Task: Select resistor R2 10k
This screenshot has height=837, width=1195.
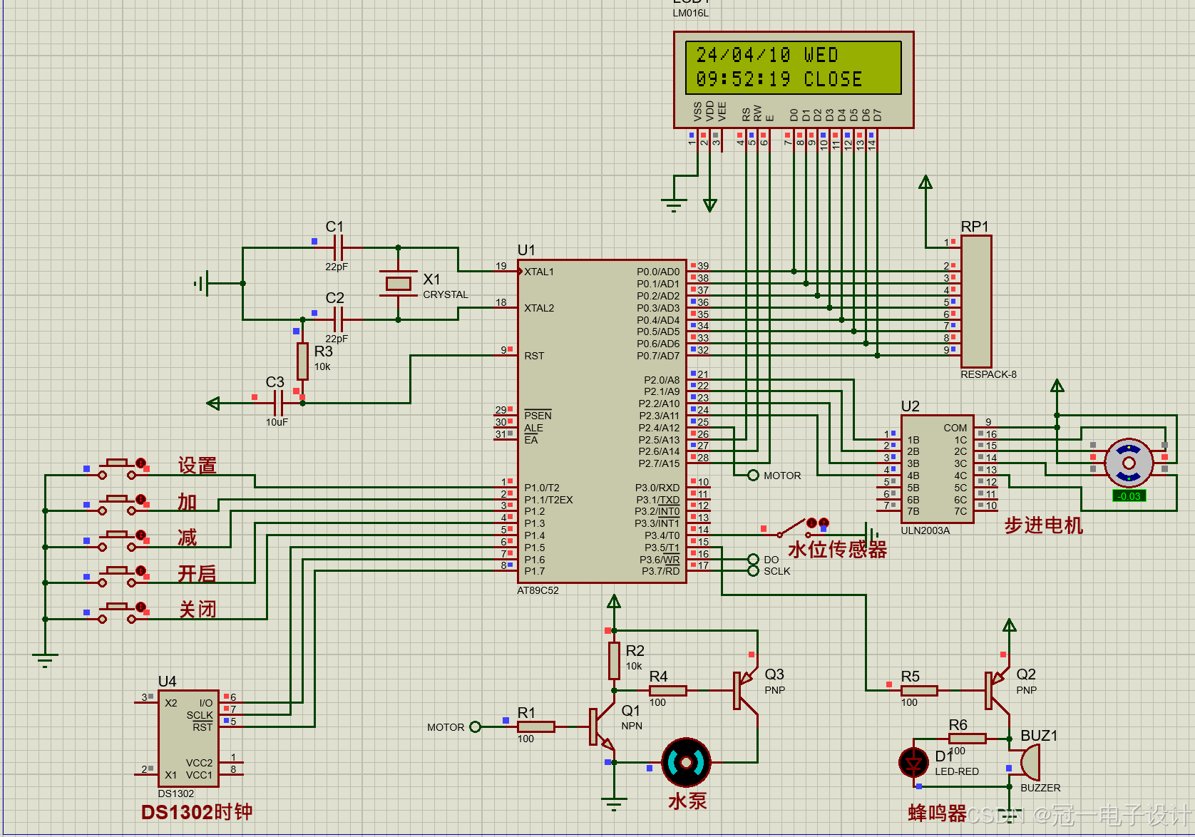Action: pyautogui.click(x=614, y=661)
